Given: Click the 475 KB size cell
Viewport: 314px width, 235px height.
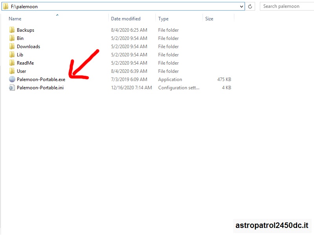Looking at the screenshot, I should click(224, 80).
